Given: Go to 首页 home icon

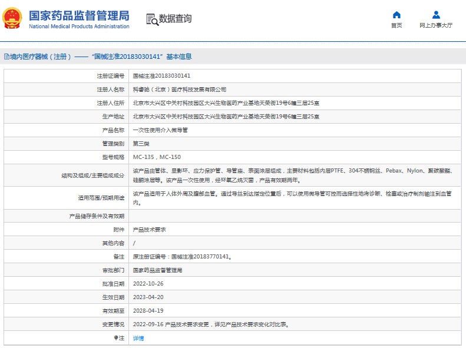Looking at the screenshot, I should [396, 15].
